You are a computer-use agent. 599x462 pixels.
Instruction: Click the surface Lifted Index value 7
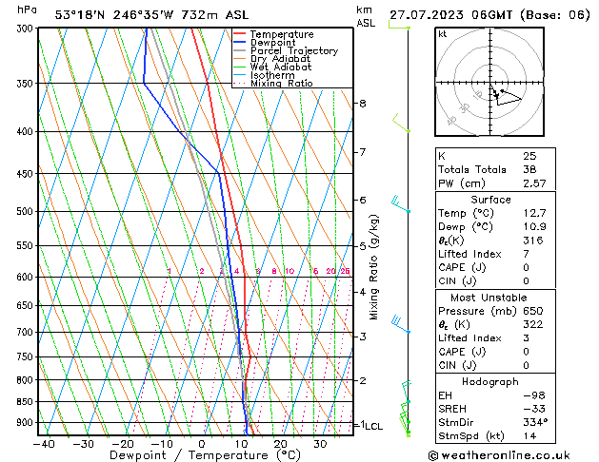pos(527,254)
